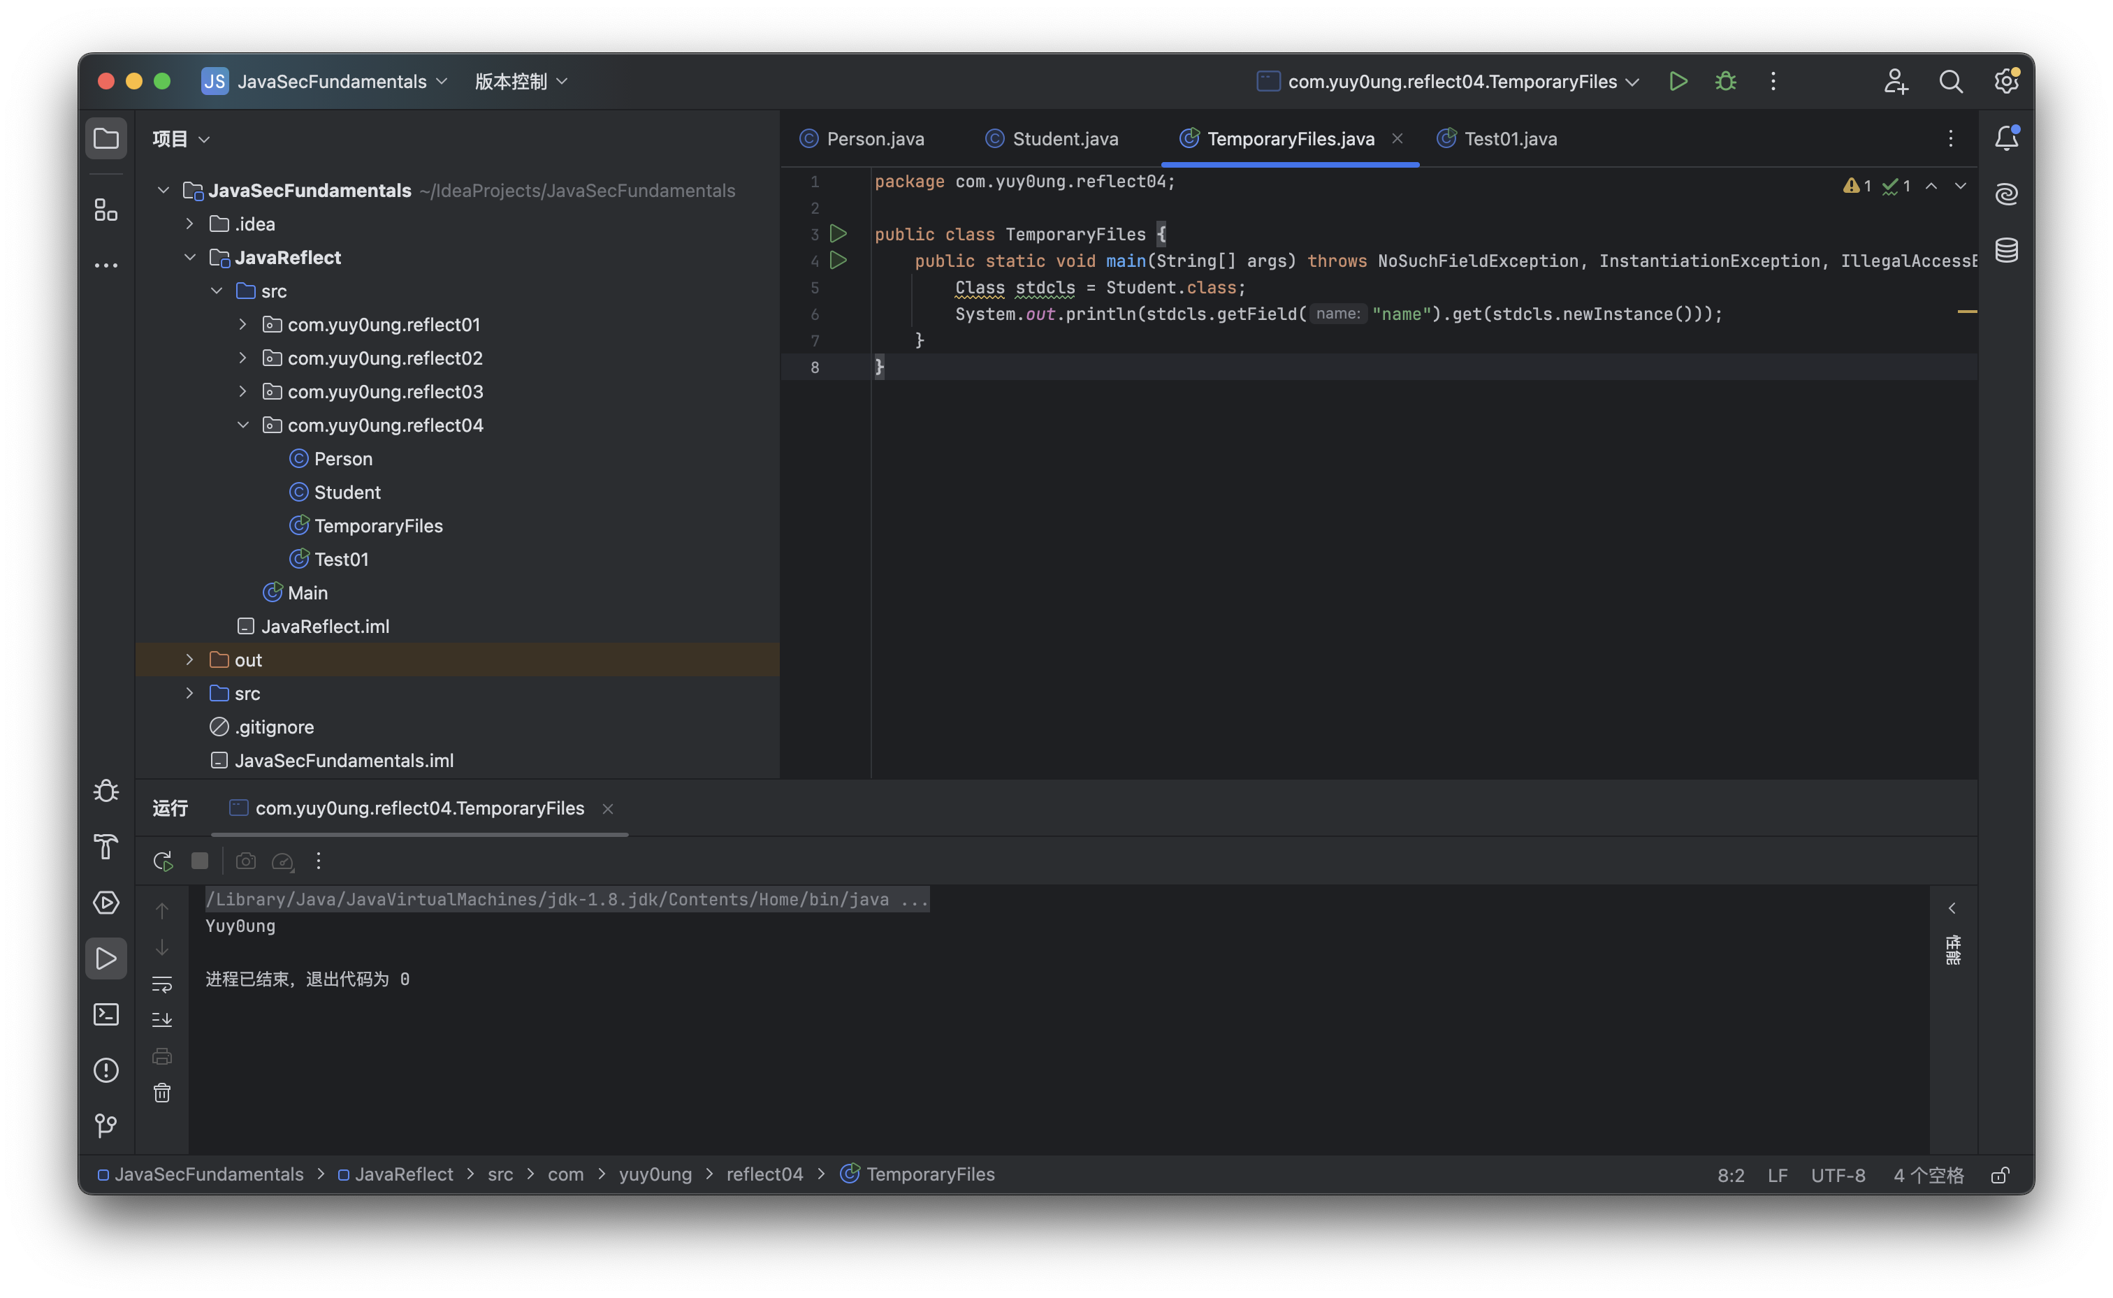Viewport: 2113px width, 1298px height.
Task: Open the run configuration dropdown
Action: 1448,82
